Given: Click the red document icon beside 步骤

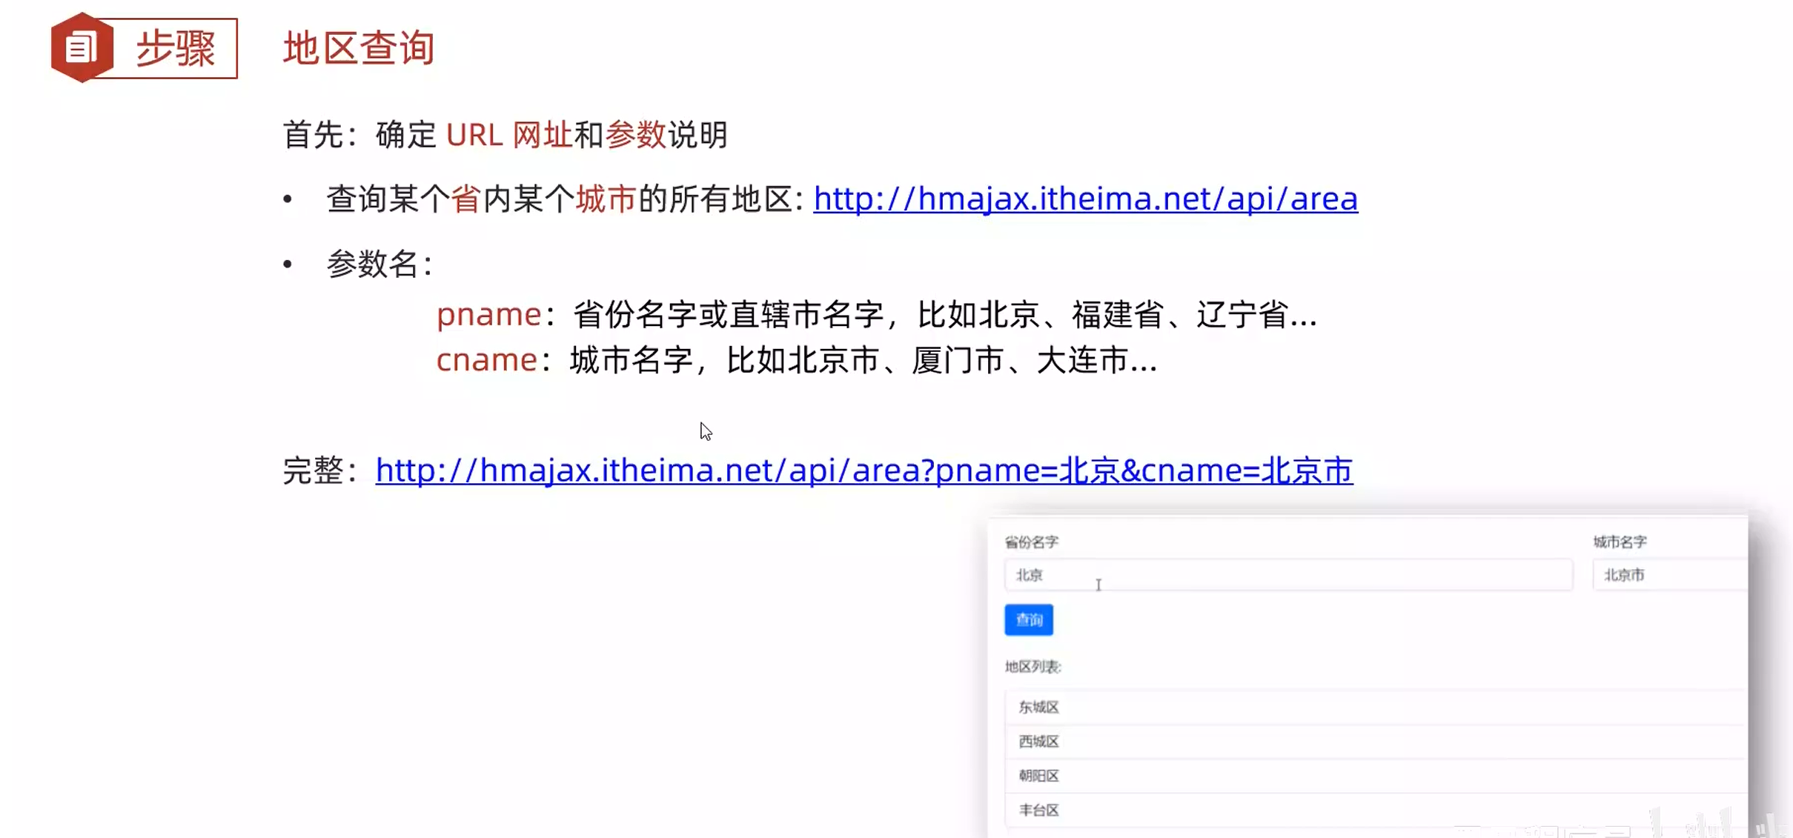Looking at the screenshot, I should point(82,47).
